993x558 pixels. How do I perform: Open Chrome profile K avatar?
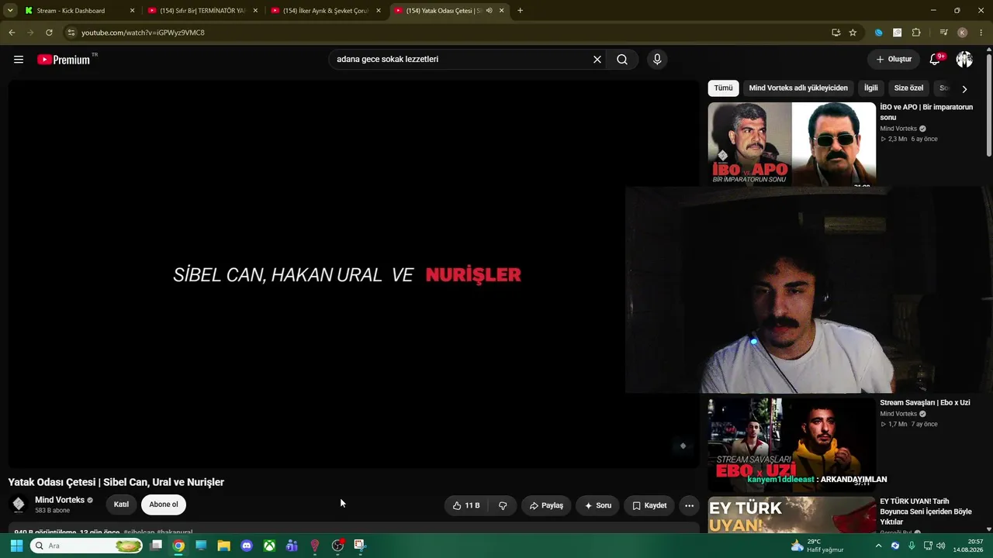[963, 33]
